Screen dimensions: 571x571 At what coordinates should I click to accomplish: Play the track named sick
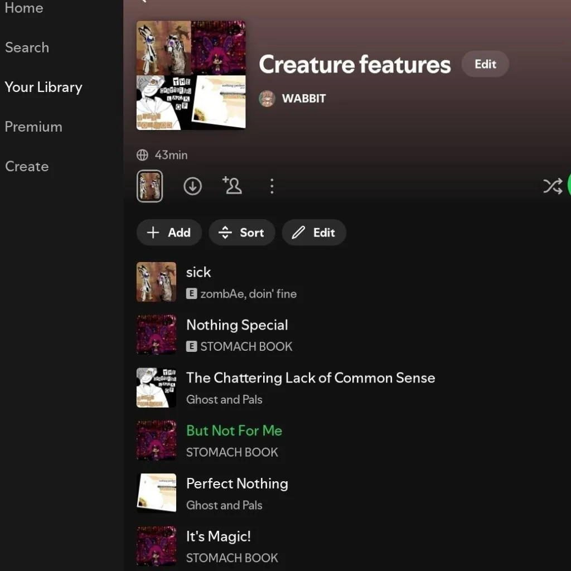coord(199,272)
